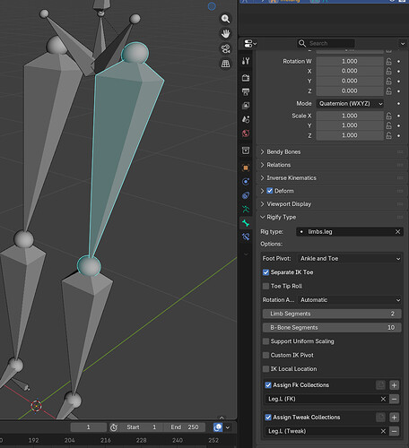Toggle preview range clock icon in timeline
This screenshot has height=448, width=409.
[x=114, y=427]
